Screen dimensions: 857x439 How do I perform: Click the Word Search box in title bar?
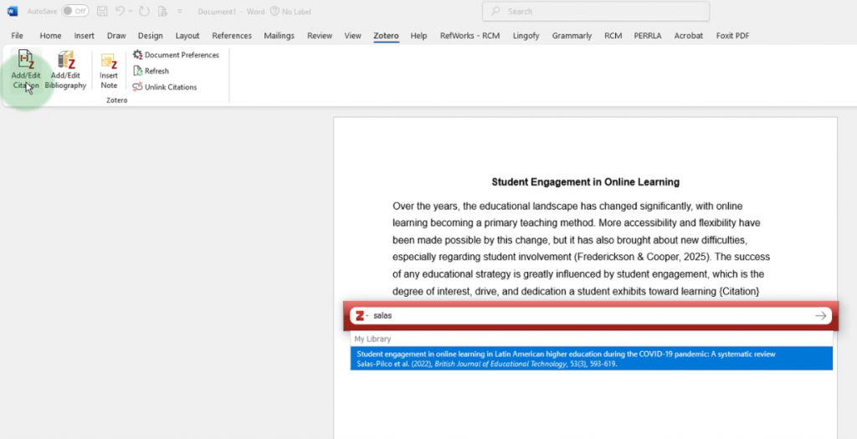click(596, 12)
